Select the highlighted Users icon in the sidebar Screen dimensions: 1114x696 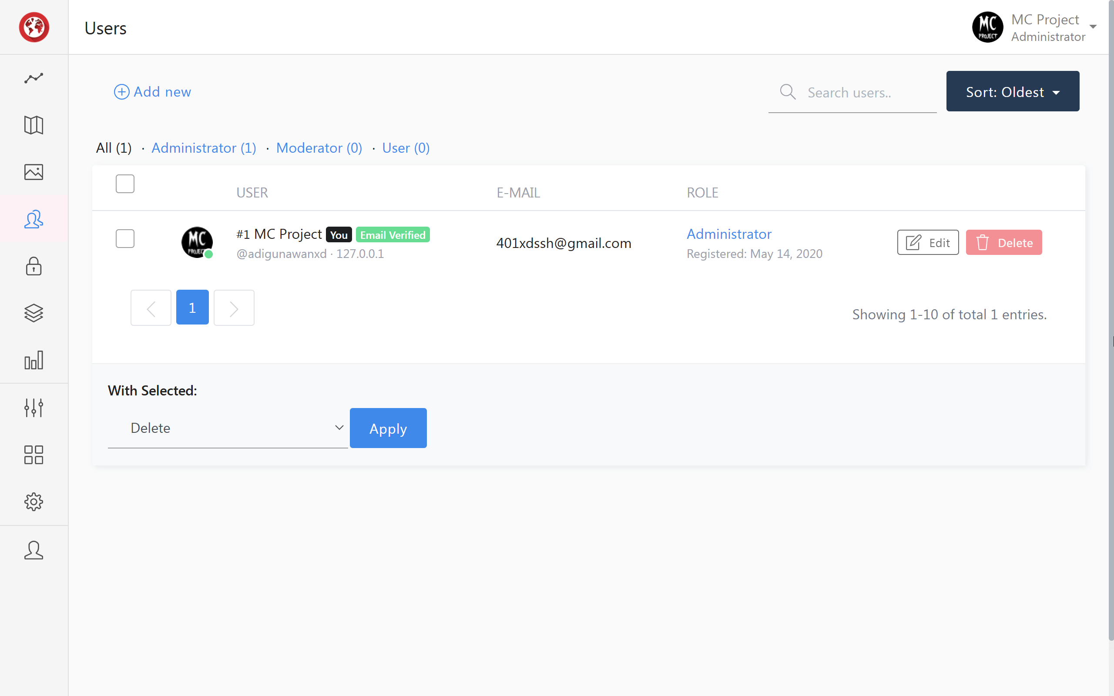click(x=34, y=220)
